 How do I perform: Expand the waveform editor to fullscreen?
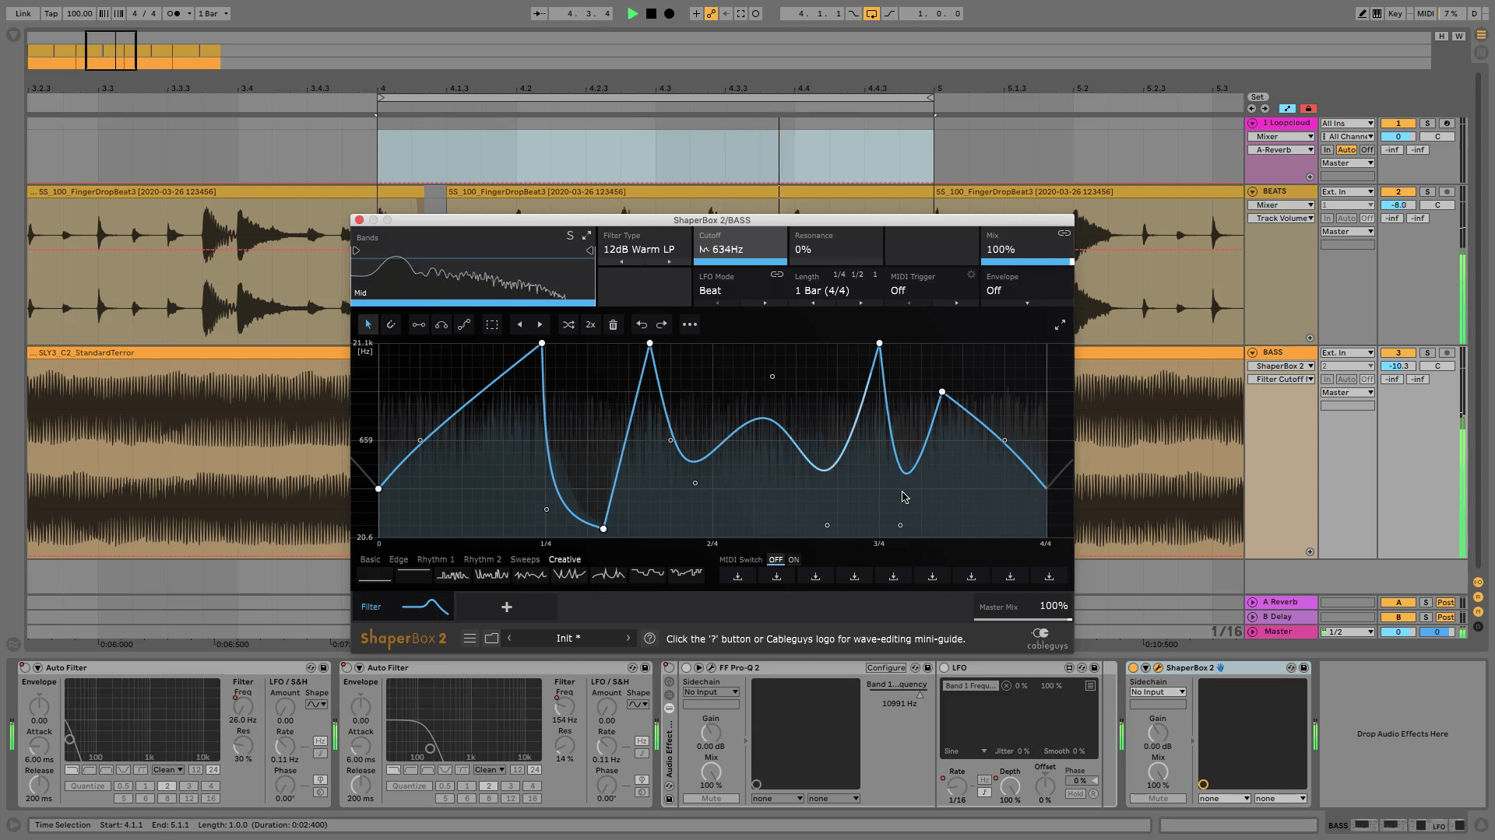click(x=1060, y=325)
